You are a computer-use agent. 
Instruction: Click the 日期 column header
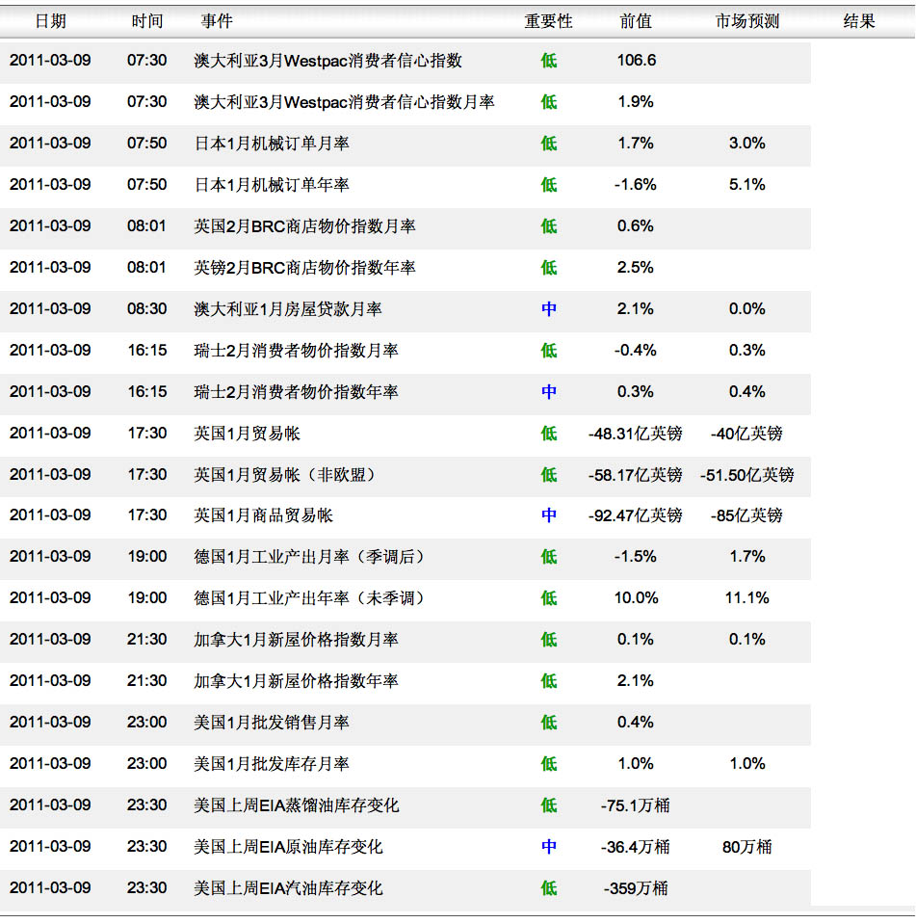pyautogui.click(x=50, y=21)
